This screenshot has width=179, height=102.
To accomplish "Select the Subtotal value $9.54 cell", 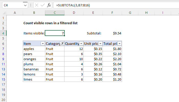I will click(113, 33).
